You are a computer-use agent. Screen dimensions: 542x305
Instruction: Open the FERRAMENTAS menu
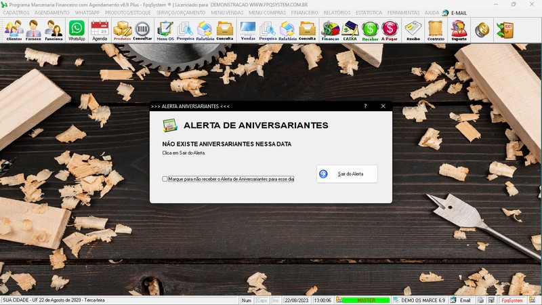point(403,13)
